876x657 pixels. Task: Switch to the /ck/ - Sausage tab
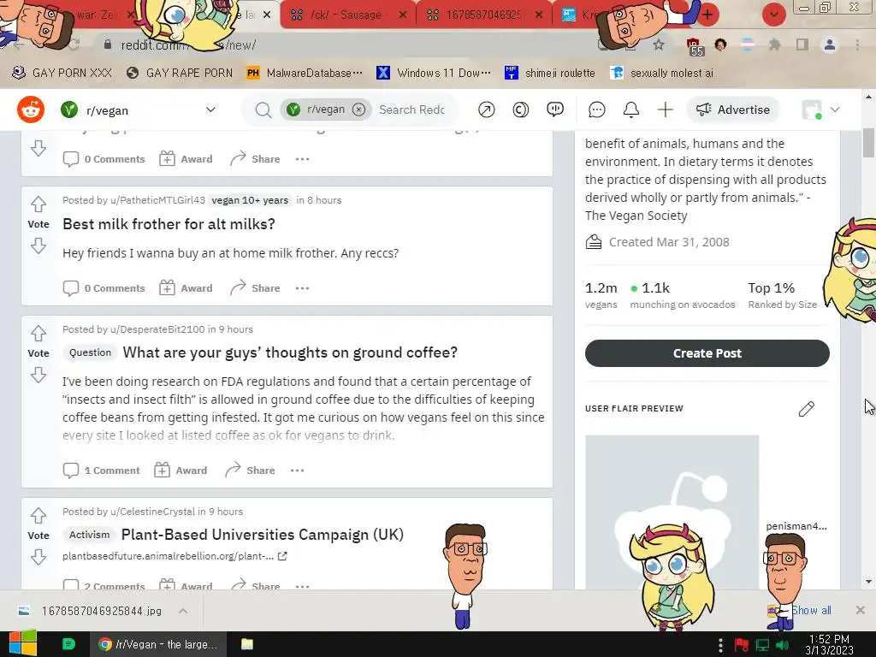pos(346,15)
